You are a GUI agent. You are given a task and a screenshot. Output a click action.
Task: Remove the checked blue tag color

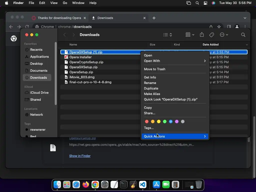coord(171,121)
